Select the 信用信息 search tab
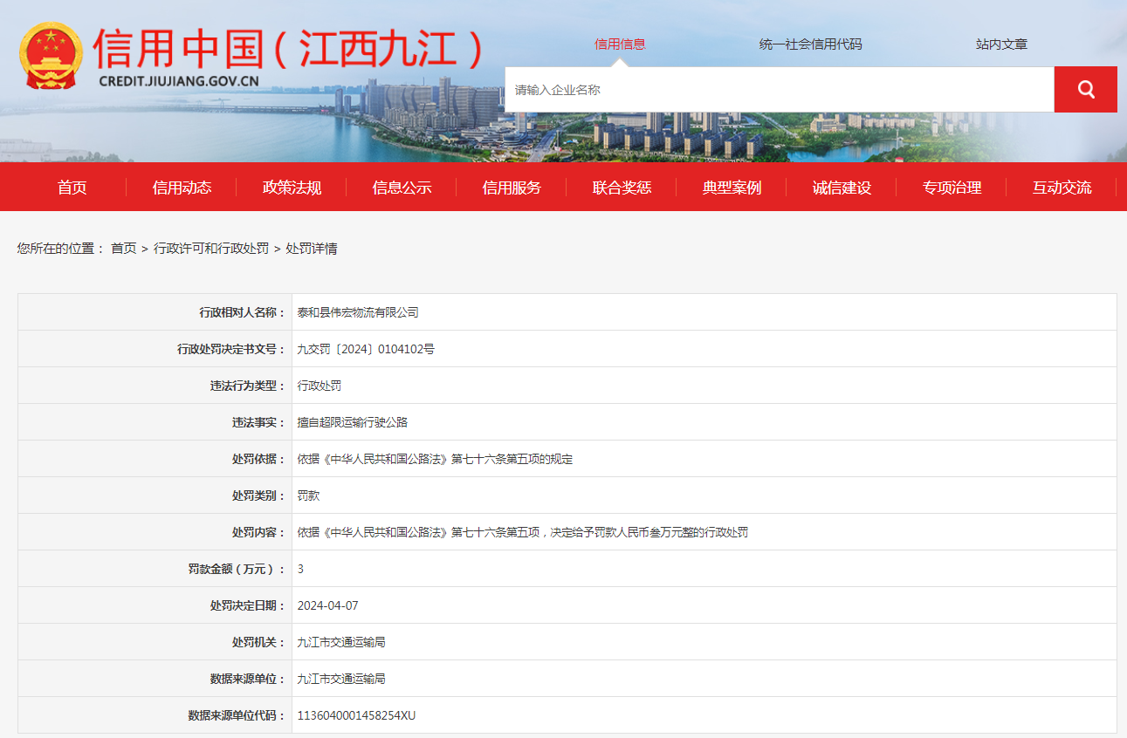 [x=620, y=44]
